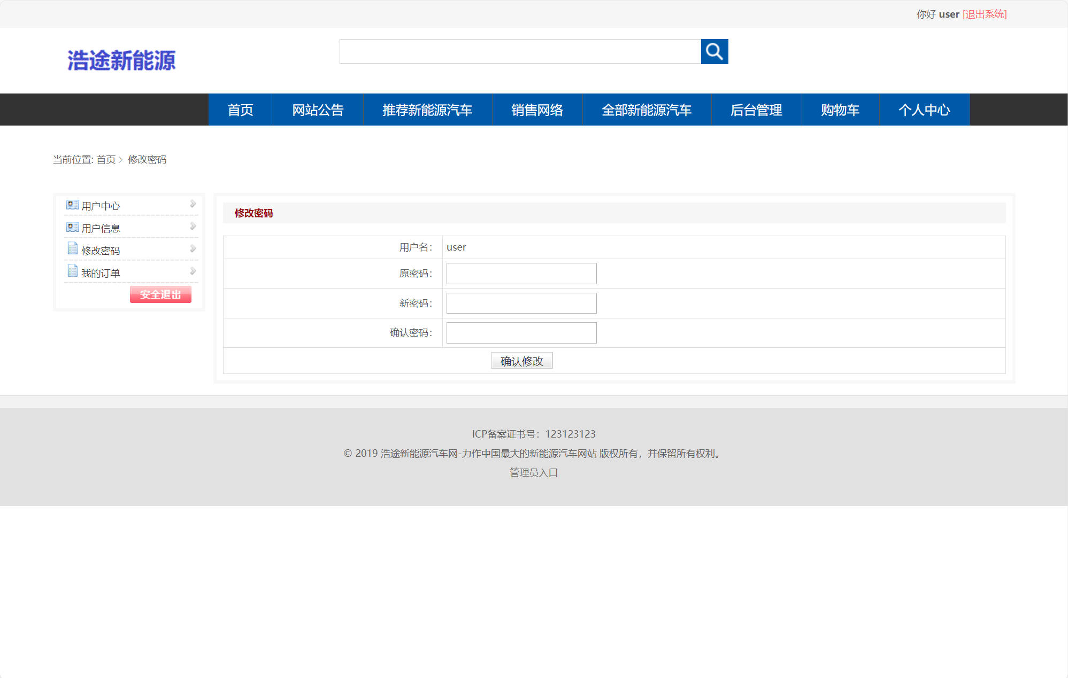
Task: Click the search magnifier icon
Action: click(x=714, y=52)
